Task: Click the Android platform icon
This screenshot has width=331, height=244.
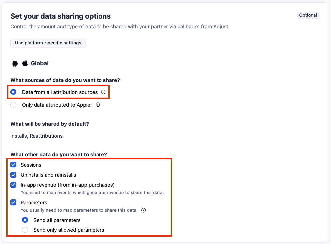Action: click(x=14, y=63)
